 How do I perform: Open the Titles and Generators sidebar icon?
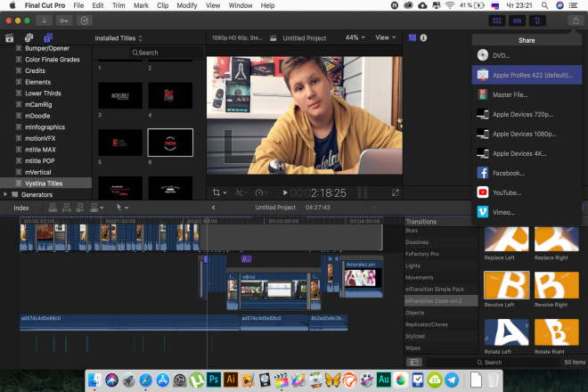(49, 38)
